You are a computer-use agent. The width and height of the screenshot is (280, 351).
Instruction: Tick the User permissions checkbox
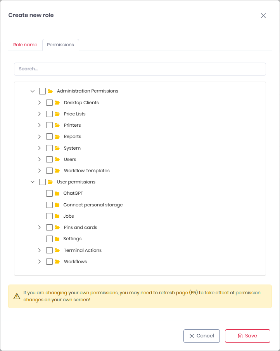click(42, 182)
